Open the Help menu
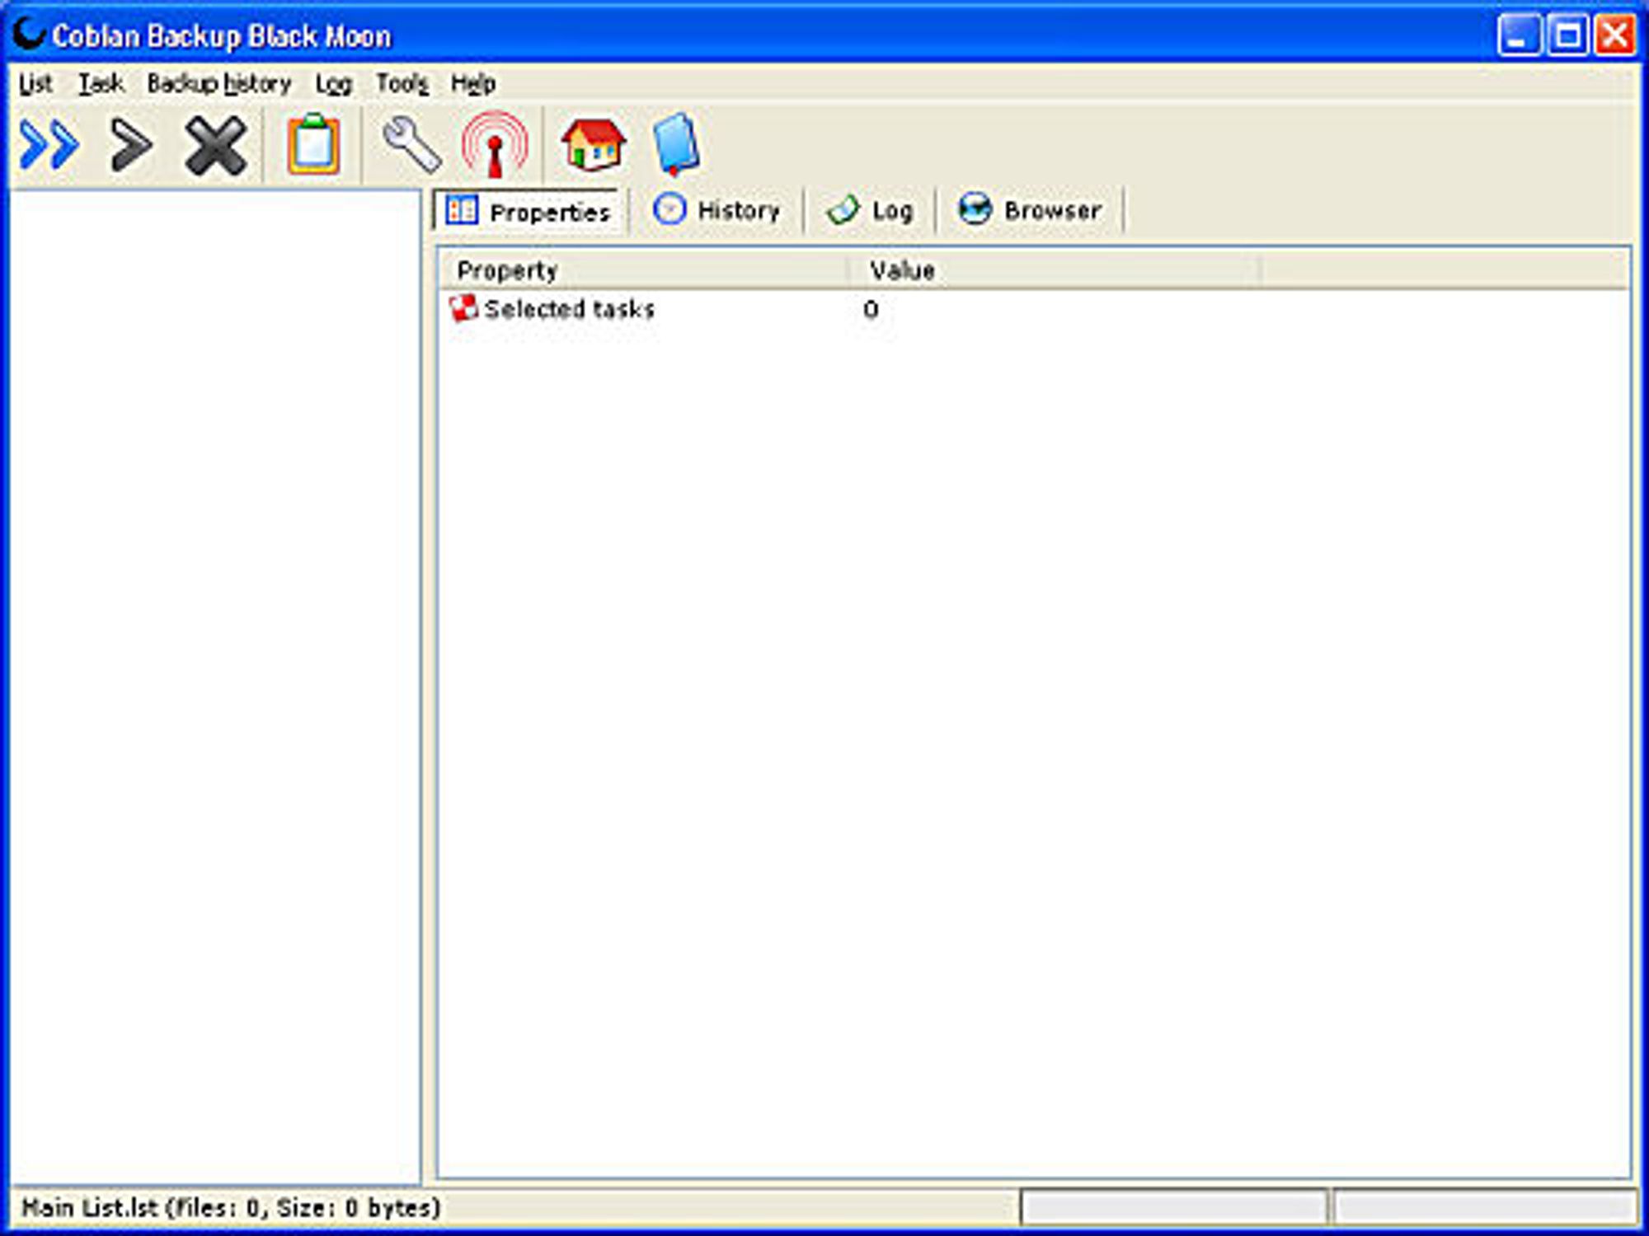The height and width of the screenshot is (1236, 1649). pyautogui.click(x=473, y=84)
